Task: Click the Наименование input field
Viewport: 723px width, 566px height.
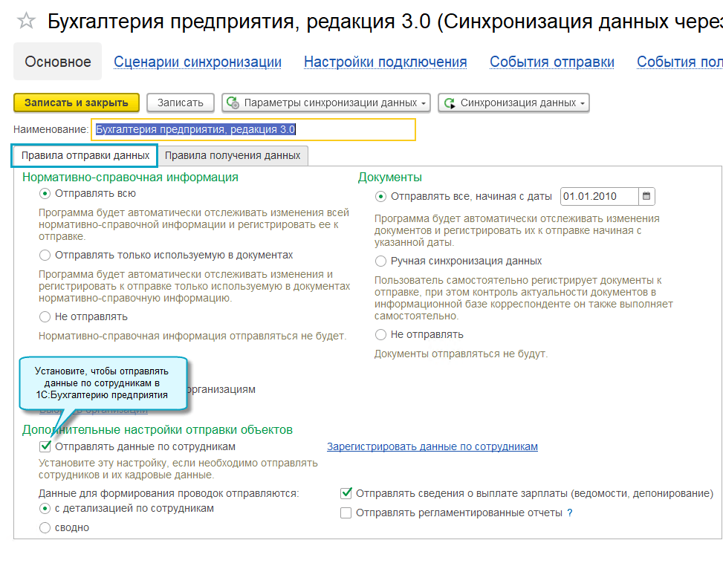Action: coord(253,129)
